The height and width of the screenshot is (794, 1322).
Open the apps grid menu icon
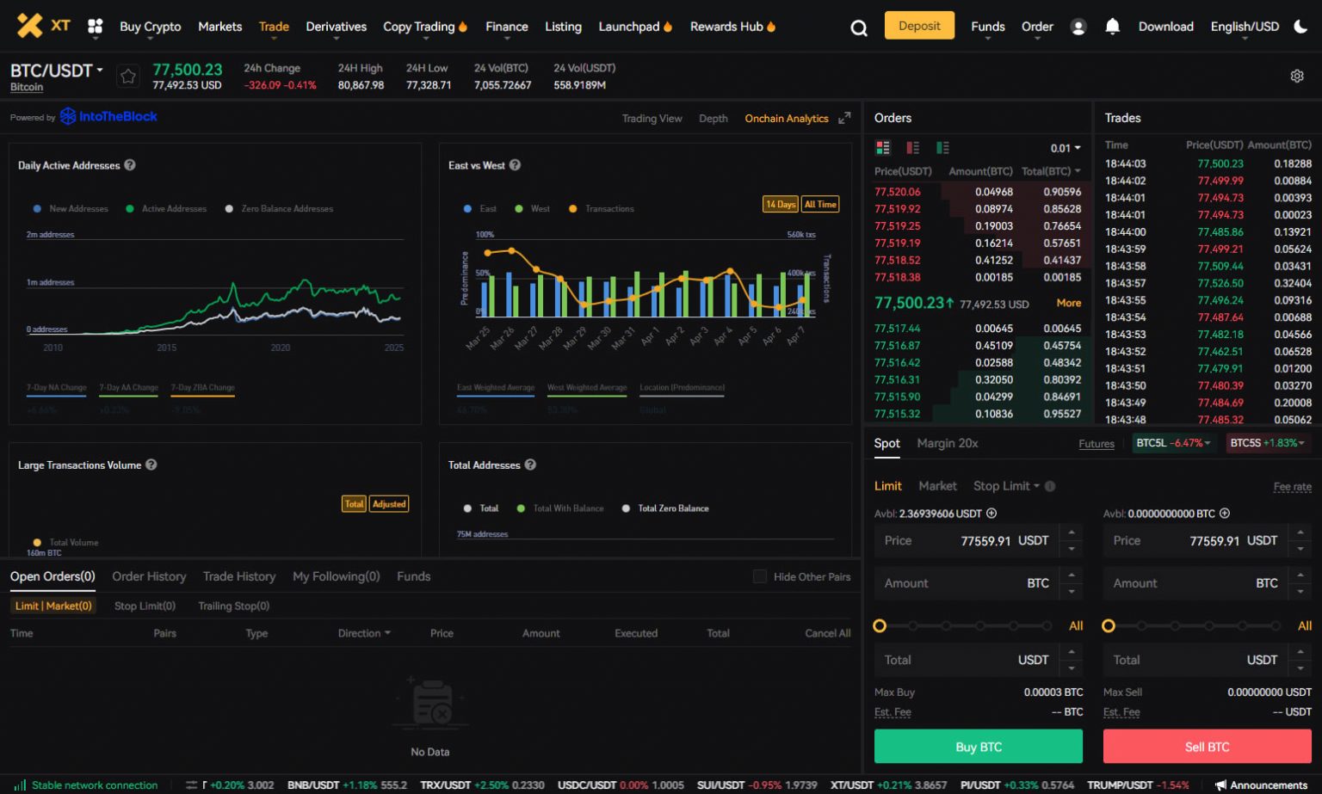pyautogui.click(x=96, y=27)
